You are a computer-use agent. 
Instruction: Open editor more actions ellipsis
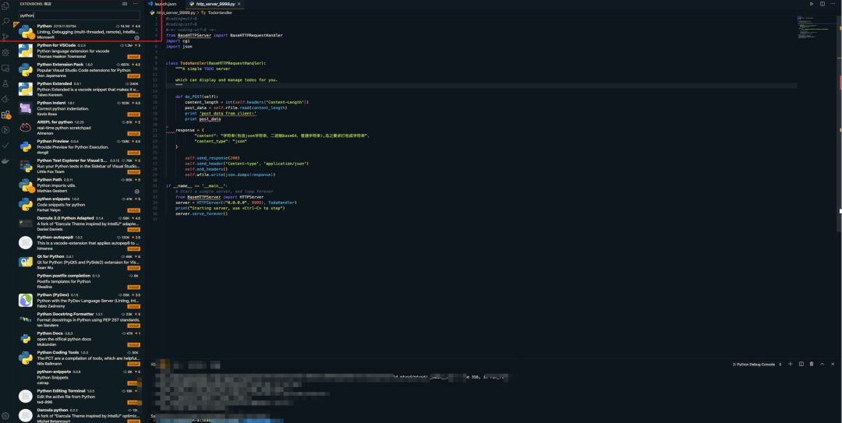833,4
